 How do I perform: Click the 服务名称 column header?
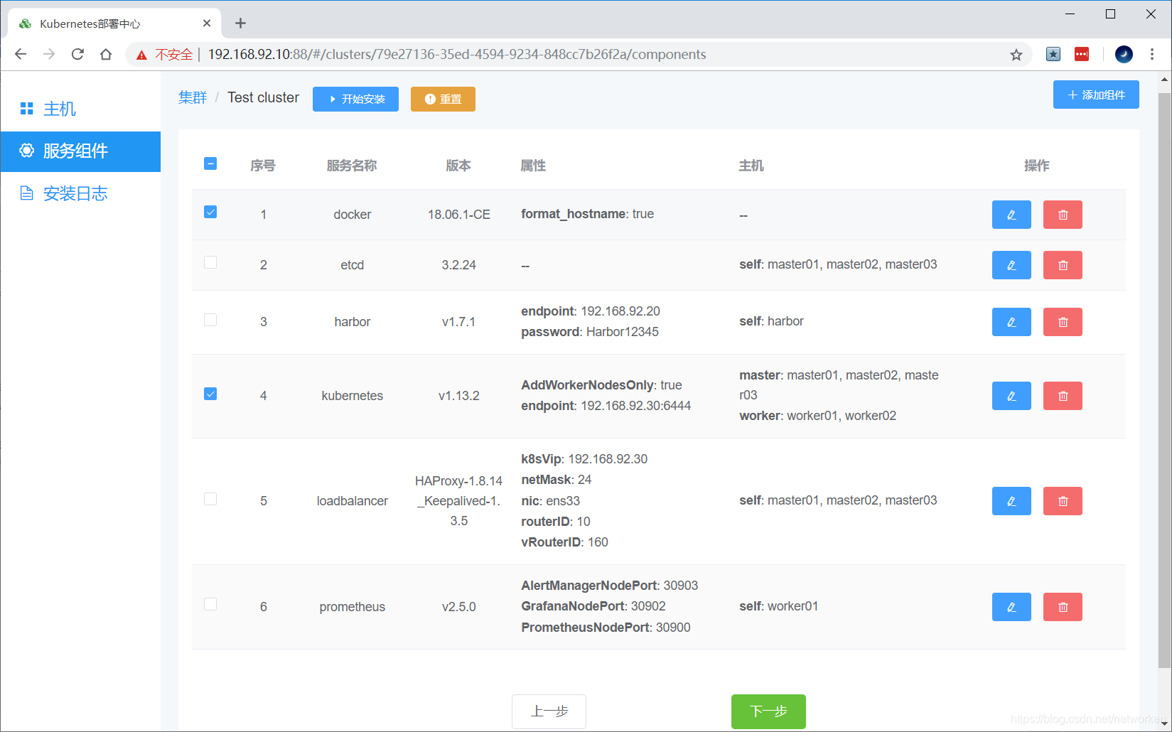click(x=352, y=166)
